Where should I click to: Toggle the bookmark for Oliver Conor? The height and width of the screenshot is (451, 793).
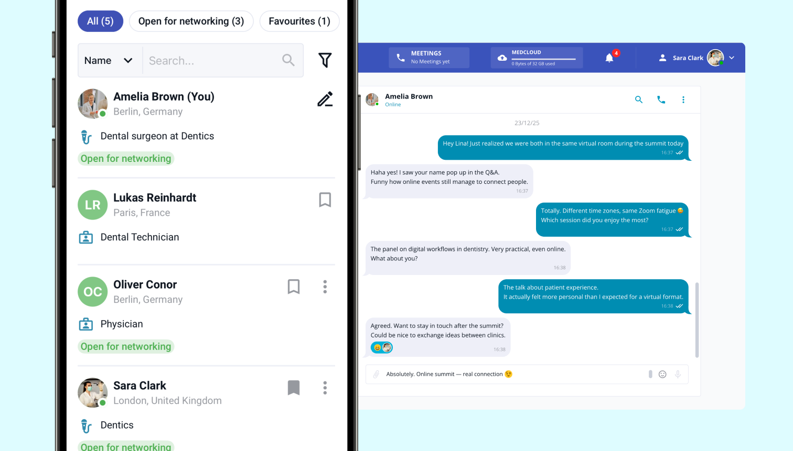[x=294, y=287]
